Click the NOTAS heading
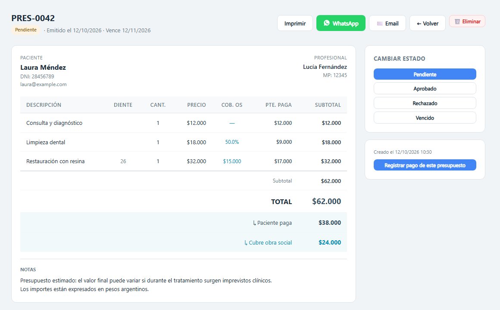This screenshot has width=500, height=310. 28,270
